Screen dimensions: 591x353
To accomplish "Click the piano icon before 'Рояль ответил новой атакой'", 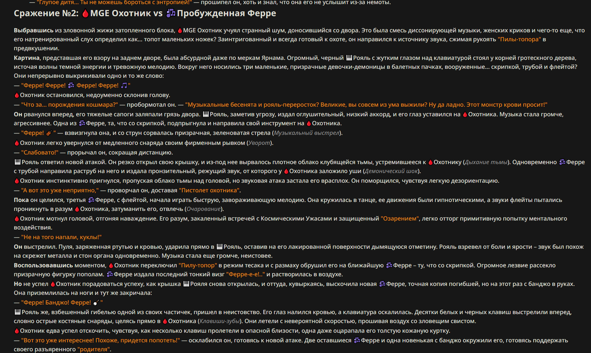I will (x=18, y=162).
